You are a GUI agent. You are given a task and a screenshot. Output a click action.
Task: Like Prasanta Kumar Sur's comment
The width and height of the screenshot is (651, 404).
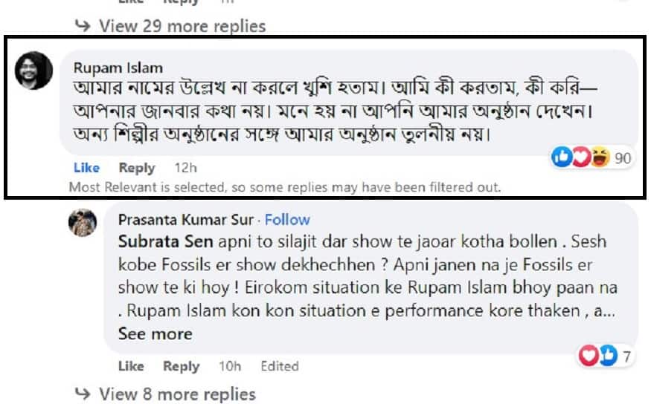[131, 366]
